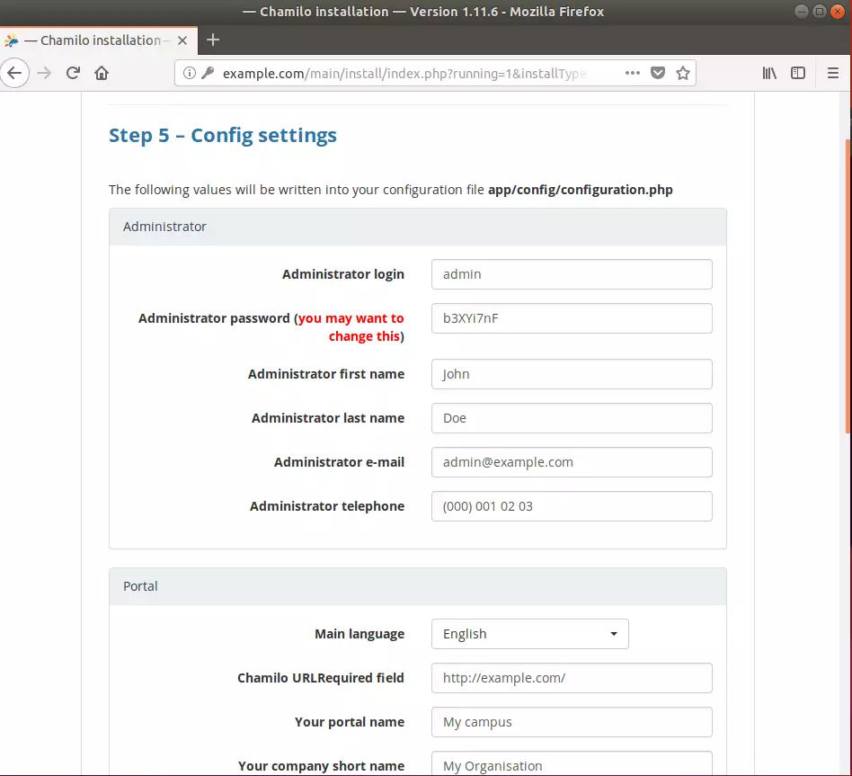Click the Chamilo URL label
852x776 pixels.
321,678
